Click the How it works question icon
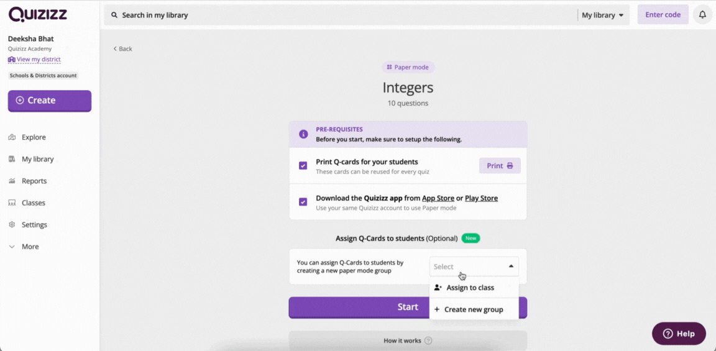Image resolution: width=716 pixels, height=351 pixels. click(x=428, y=340)
